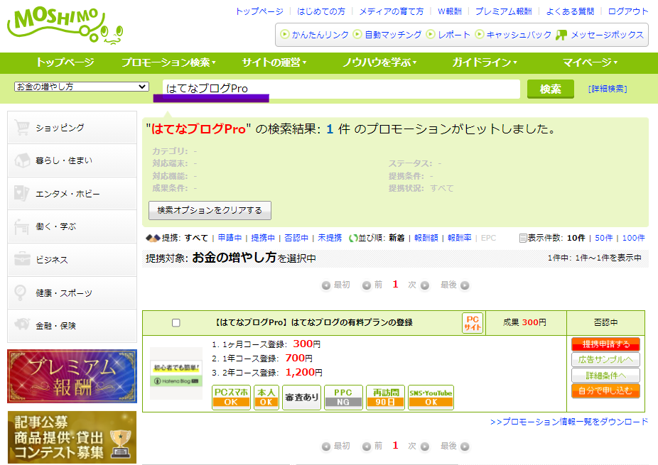Image resolution: width=658 pixels, height=465 pixels.
Task: Click the red 提携申請する button
Action: [x=605, y=344]
